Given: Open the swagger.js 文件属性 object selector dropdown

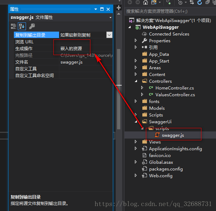Looking at the screenshot, I should [x=110, y=18].
